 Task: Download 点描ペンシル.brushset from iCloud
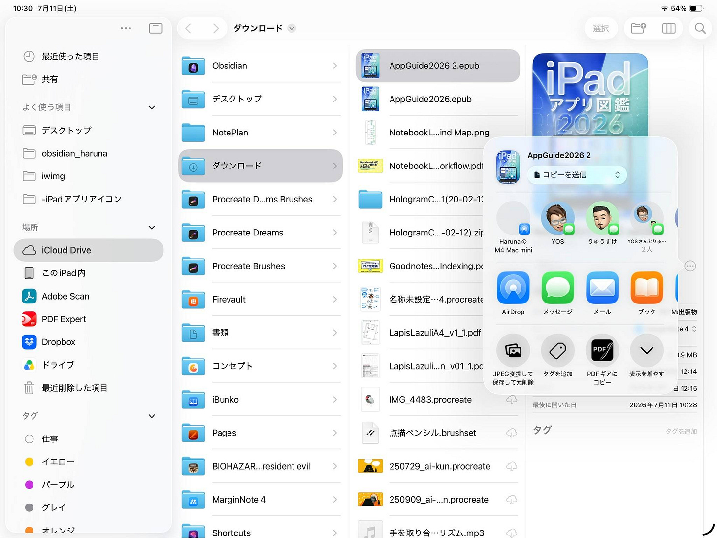(x=512, y=433)
